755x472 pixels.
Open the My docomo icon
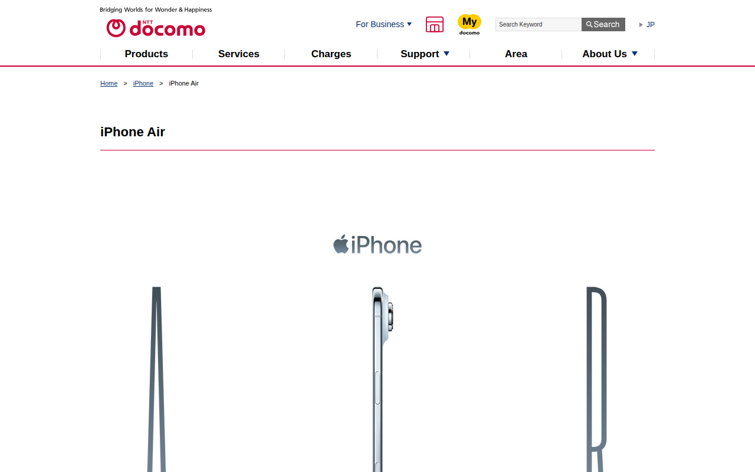(x=470, y=24)
